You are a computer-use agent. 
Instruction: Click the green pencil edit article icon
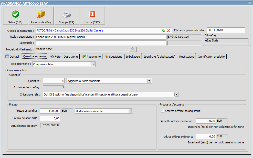coord(163,30)
